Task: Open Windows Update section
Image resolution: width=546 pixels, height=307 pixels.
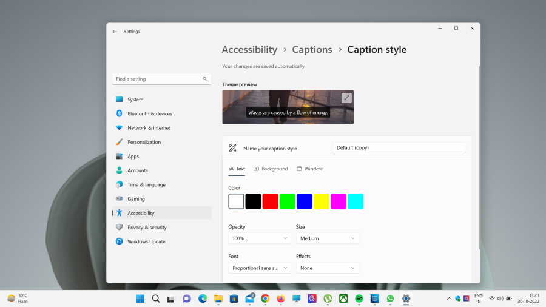Action: [x=146, y=241]
